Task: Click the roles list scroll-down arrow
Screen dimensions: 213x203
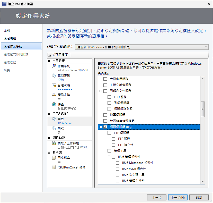Action: 203,182
